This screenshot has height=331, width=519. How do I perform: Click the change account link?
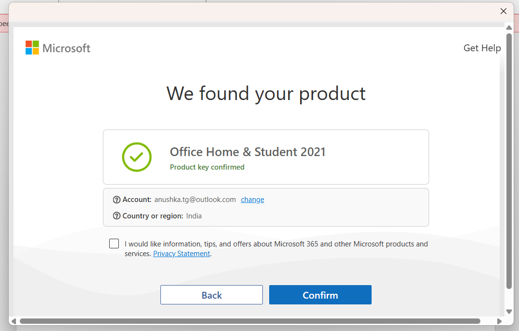pyautogui.click(x=252, y=200)
